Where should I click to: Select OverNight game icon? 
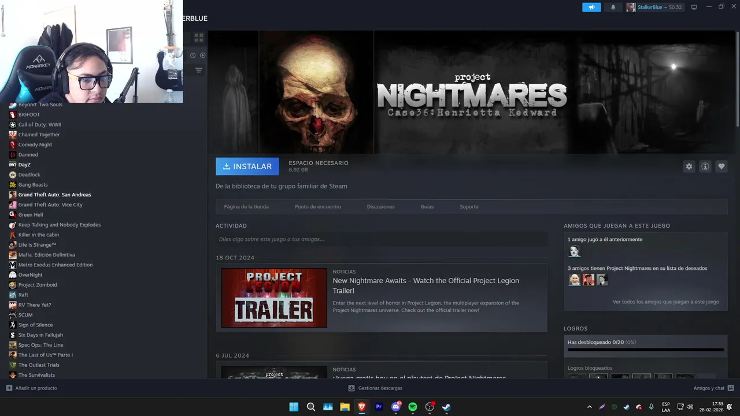pyautogui.click(x=13, y=275)
